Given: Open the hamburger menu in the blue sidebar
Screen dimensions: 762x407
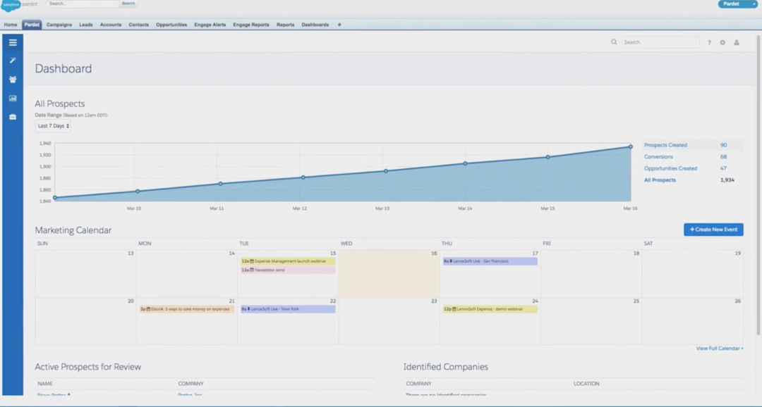Looking at the screenshot, I should pyautogui.click(x=13, y=43).
